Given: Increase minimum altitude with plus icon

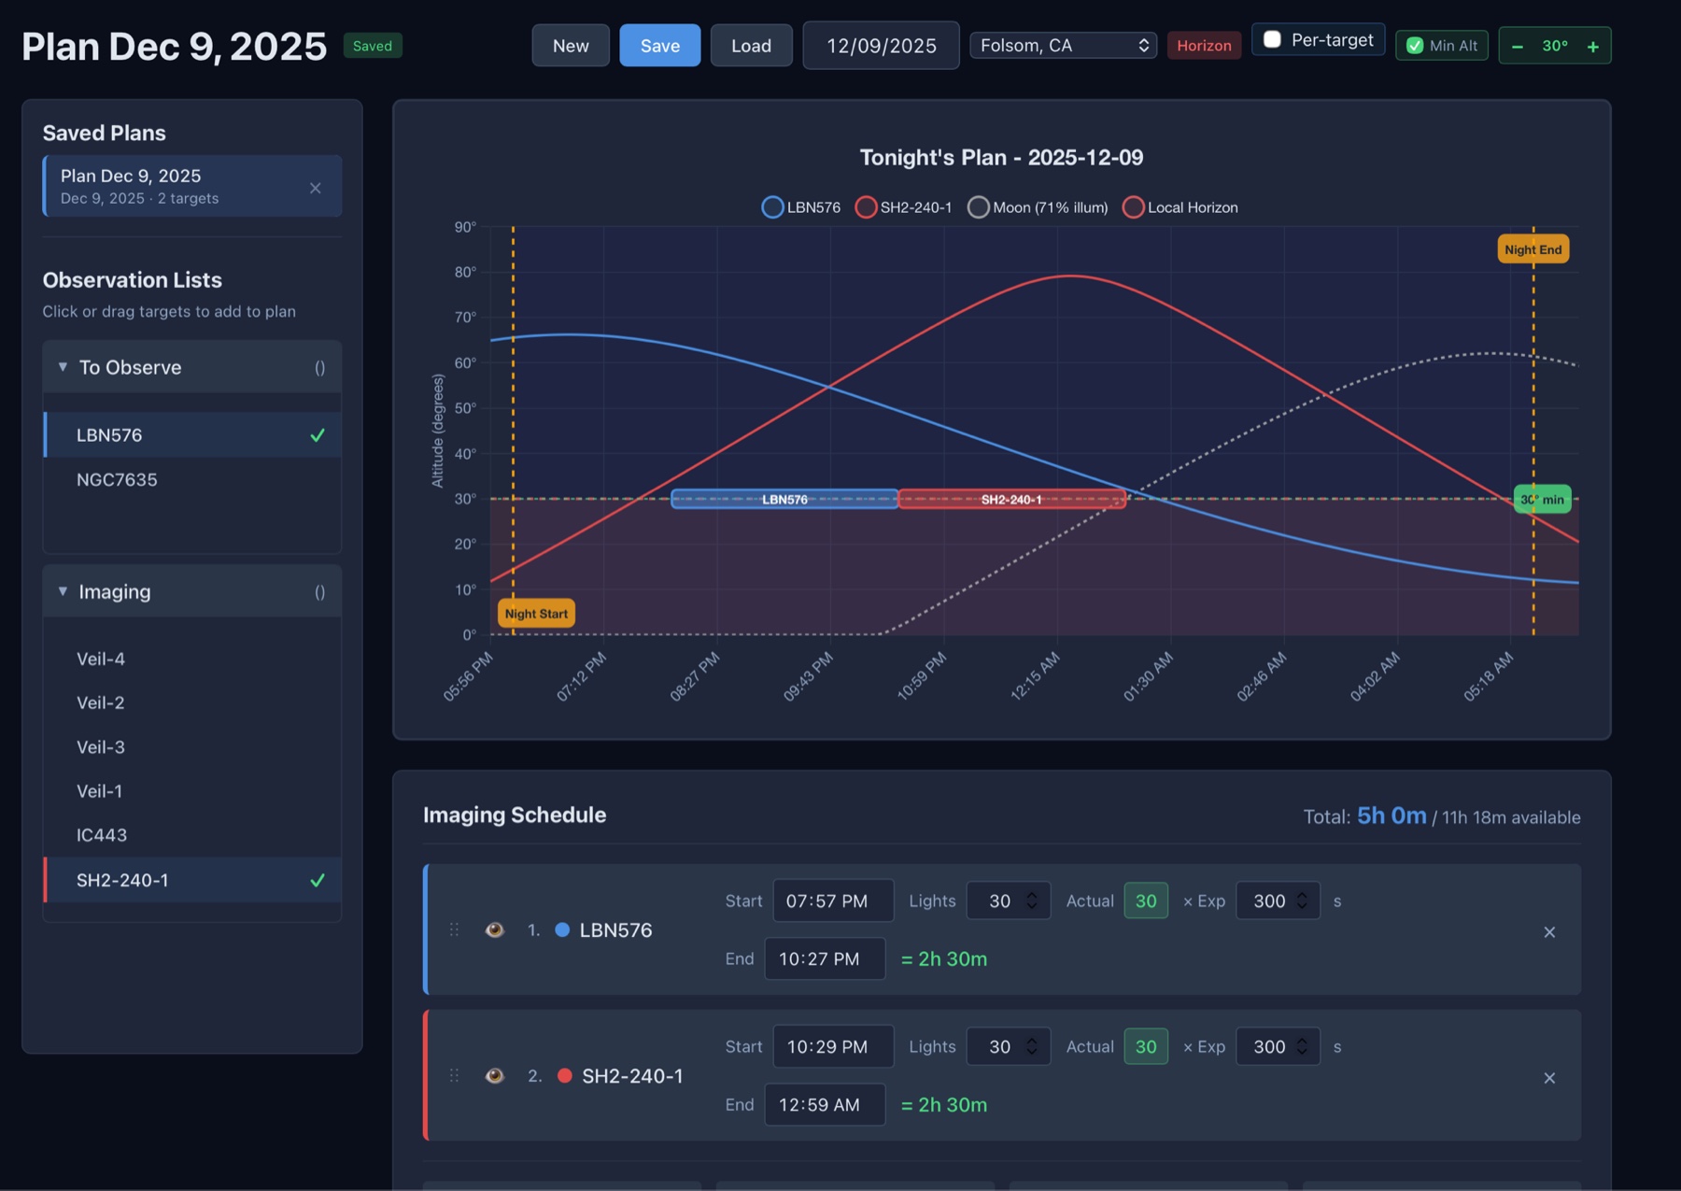Looking at the screenshot, I should (x=1592, y=46).
